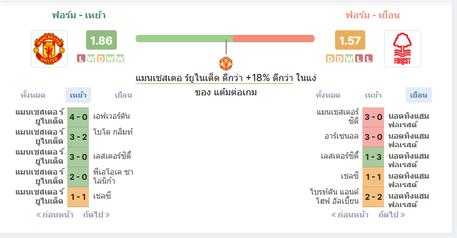Viewport: 457px width, 238px height.
Task: Select the highlighted เยือน tab under Forest
Action: [418, 95]
